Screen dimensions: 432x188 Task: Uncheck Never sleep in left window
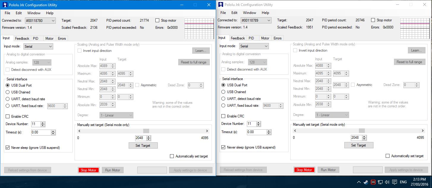tap(8, 148)
